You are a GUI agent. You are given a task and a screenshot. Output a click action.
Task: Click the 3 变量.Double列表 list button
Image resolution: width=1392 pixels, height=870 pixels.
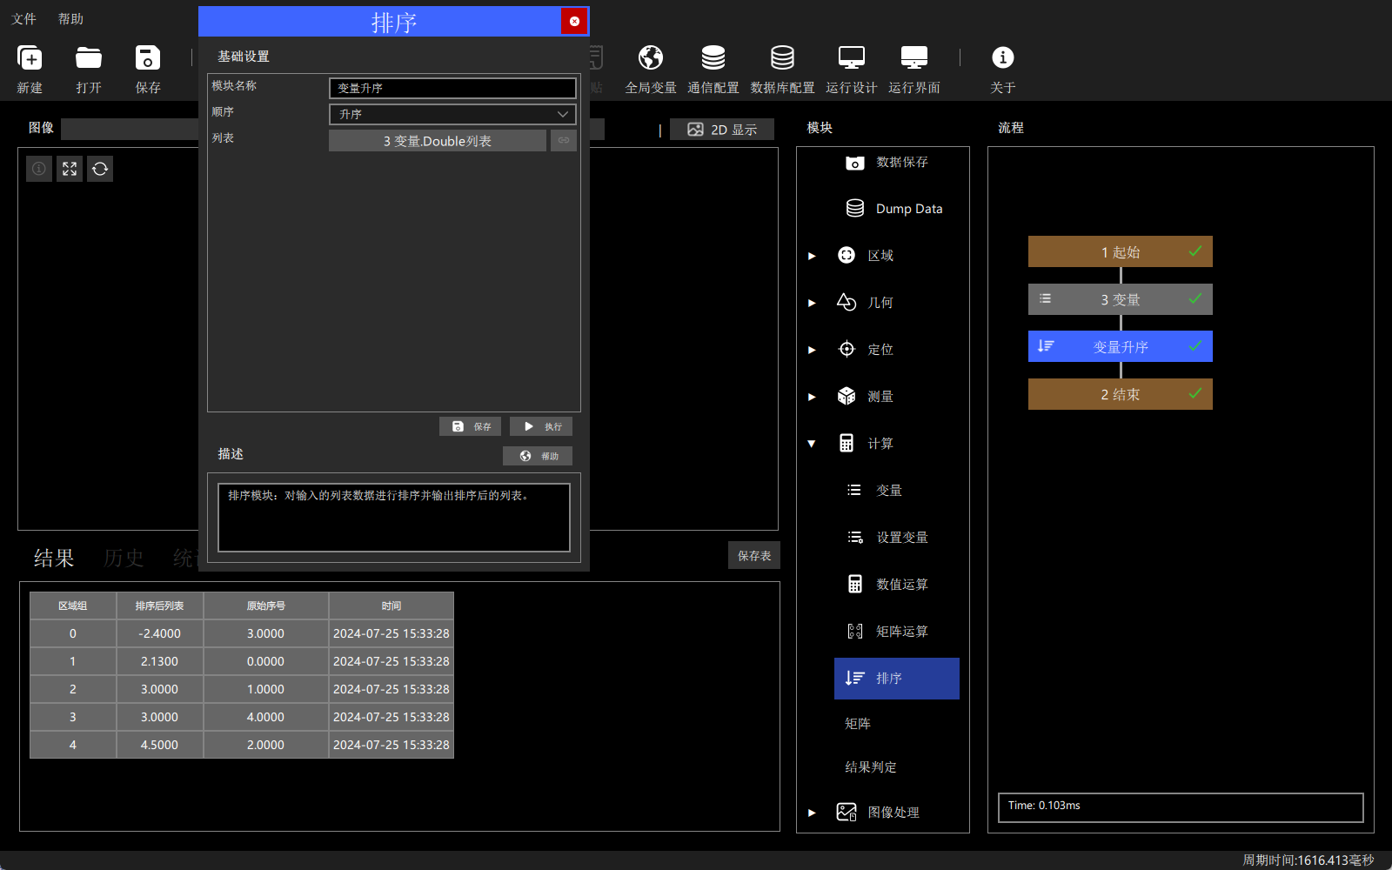[x=438, y=140]
